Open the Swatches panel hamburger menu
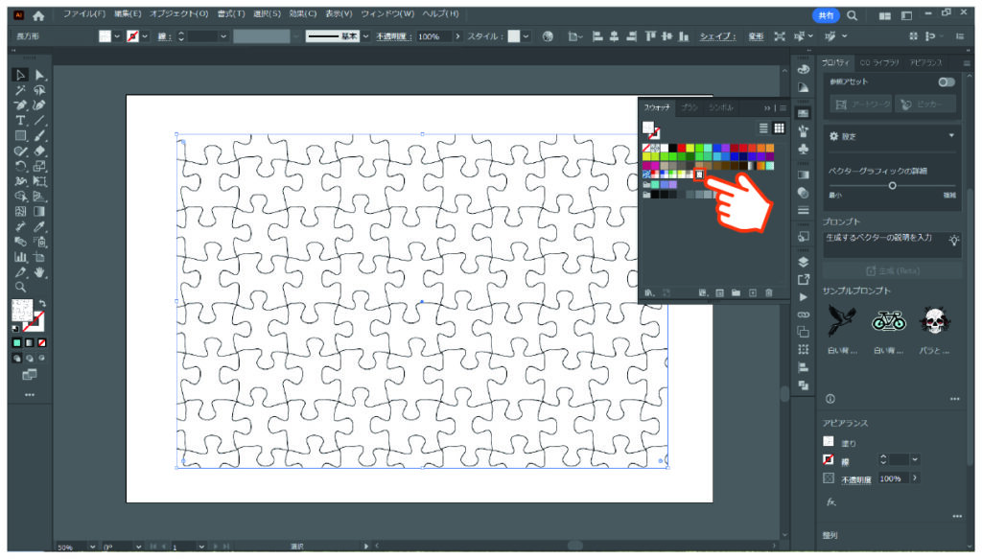 (783, 107)
